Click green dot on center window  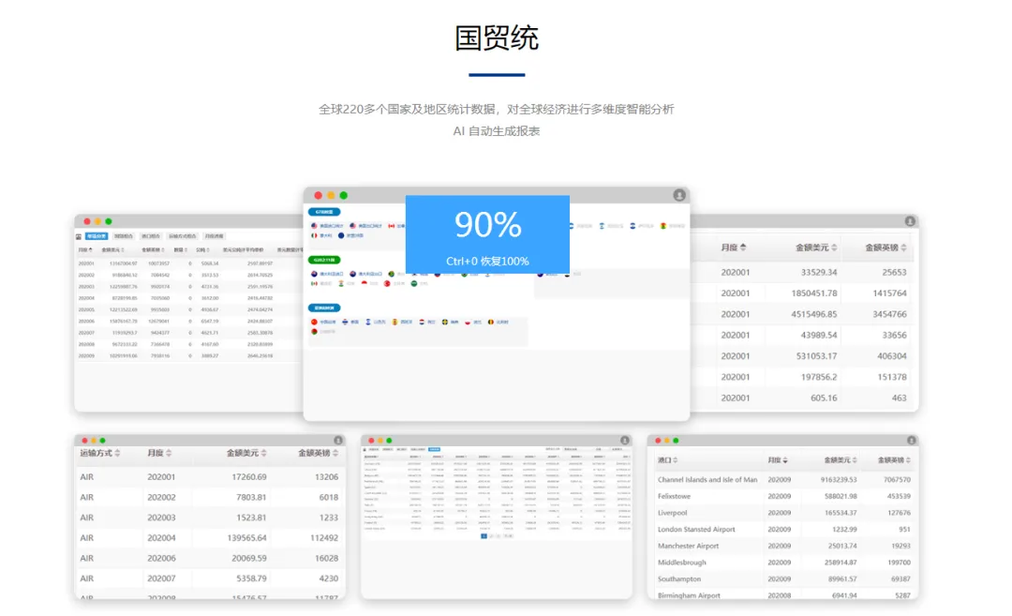[x=344, y=195]
